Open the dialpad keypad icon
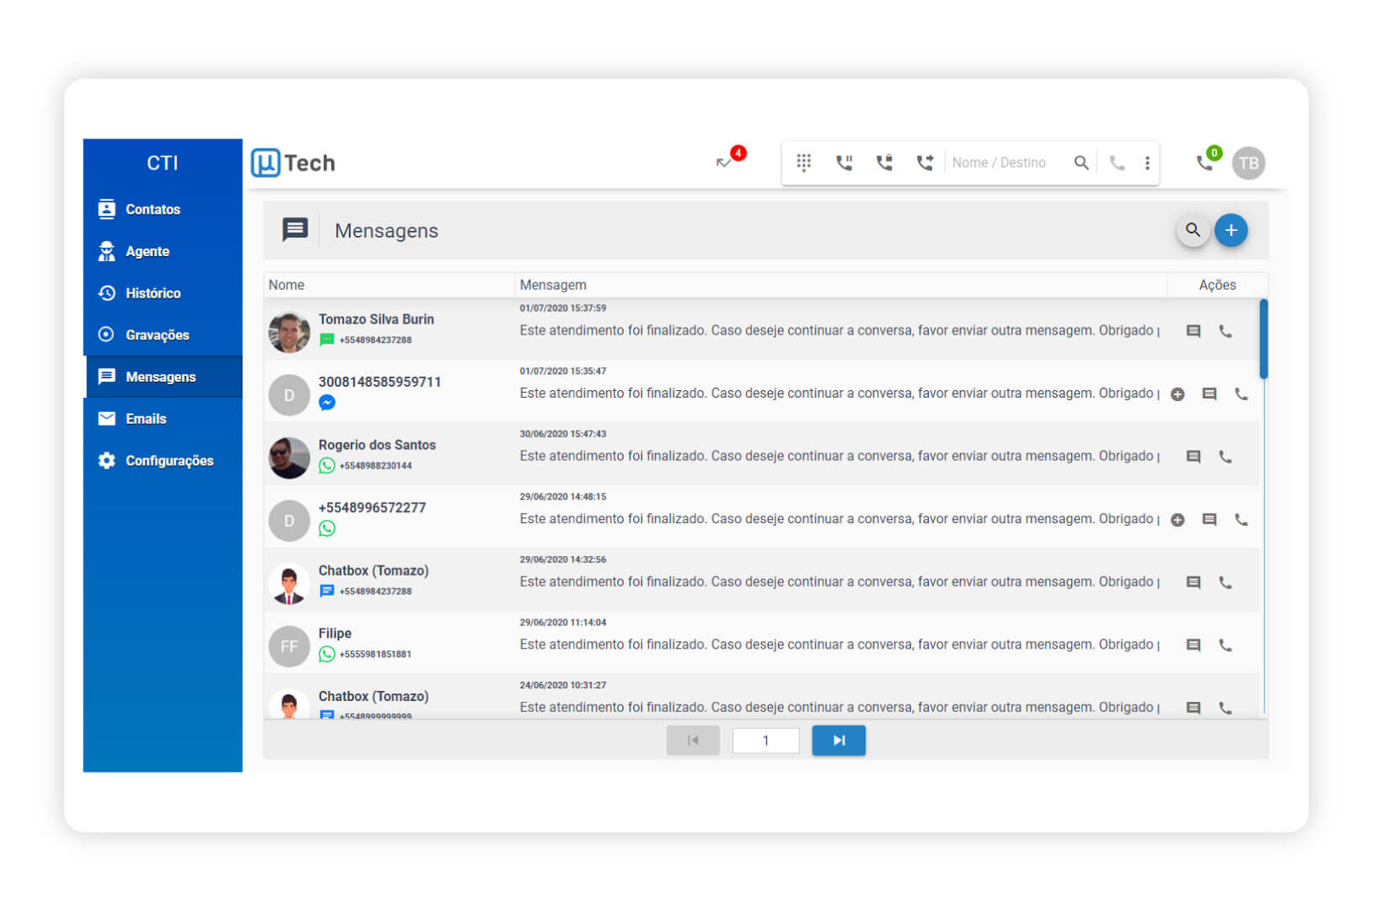This screenshot has width=1373, height=910. (x=803, y=163)
